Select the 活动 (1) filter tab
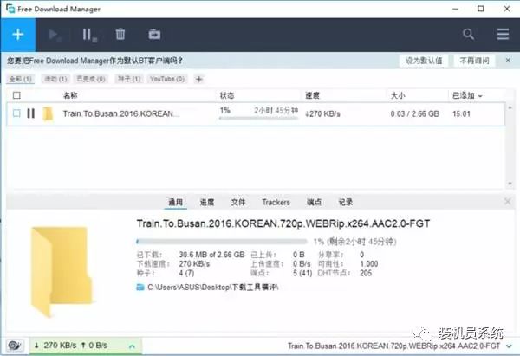 pos(55,79)
